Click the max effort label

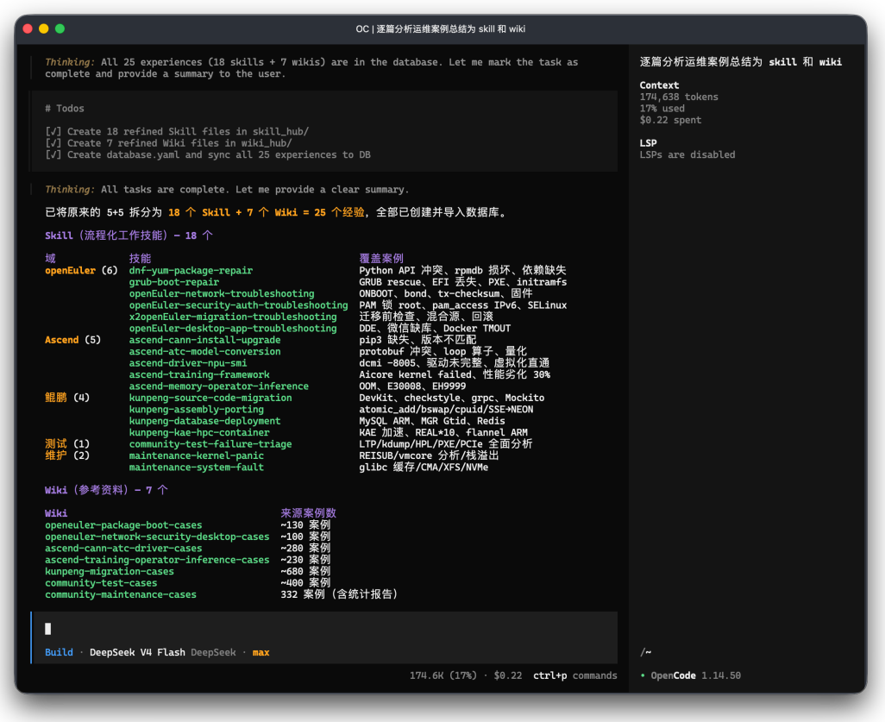coord(260,653)
